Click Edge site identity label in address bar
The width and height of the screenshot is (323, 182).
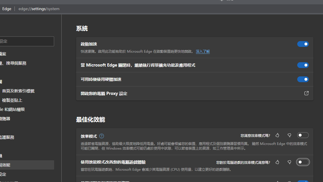7,9
